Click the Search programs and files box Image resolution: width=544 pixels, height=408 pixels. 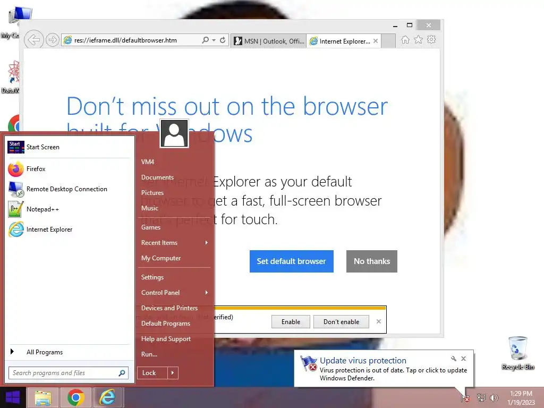tap(63, 373)
